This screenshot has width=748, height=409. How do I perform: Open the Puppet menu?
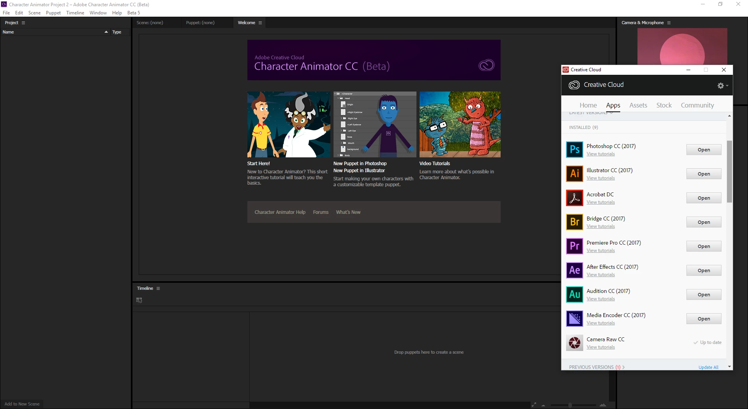(x=53, y=13)
